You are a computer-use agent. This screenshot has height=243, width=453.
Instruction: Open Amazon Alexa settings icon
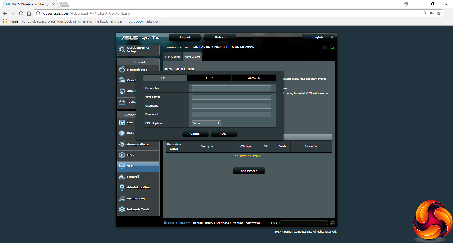(122, 144)
